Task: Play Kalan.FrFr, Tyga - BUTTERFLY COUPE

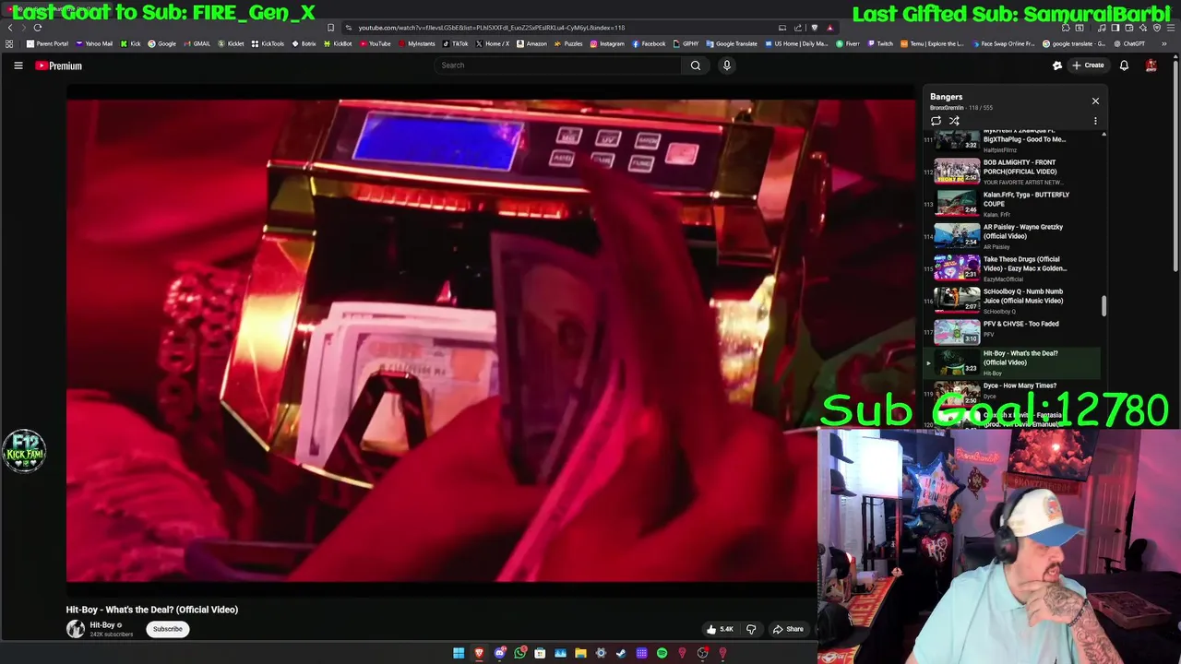Action: 1012,204
